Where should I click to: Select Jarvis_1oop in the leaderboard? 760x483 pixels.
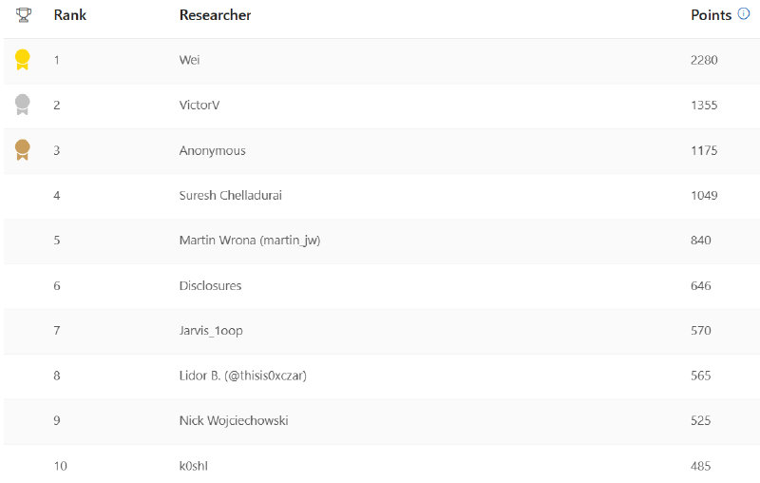click(x=211, y=330)
